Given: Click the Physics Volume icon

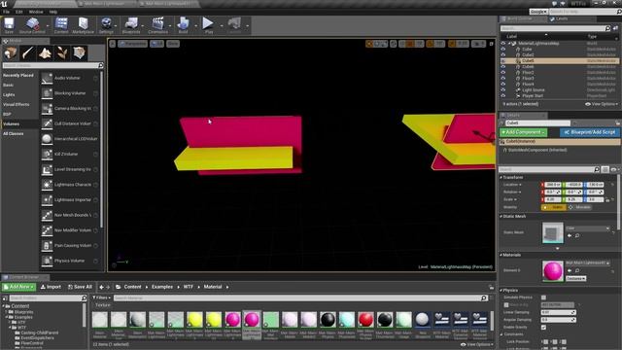Looking at the screenshot, I should click(47, 261).
